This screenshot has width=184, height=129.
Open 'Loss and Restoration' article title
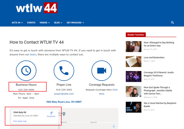[x=154, y=58]
